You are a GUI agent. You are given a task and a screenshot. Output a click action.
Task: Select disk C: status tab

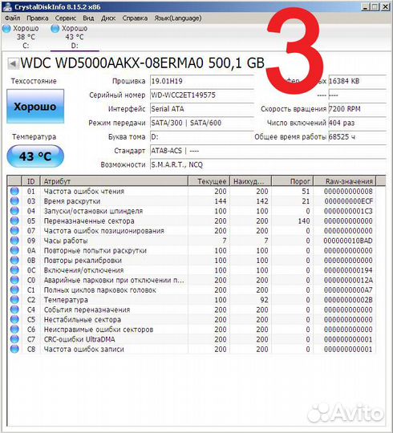(x=26, y=37)
